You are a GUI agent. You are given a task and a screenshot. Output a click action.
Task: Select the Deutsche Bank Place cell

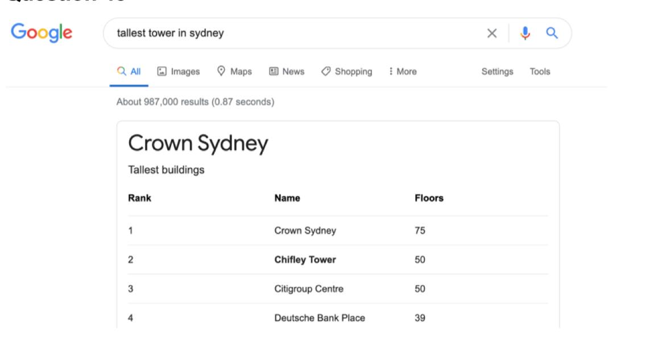click(x=320, y=318)
